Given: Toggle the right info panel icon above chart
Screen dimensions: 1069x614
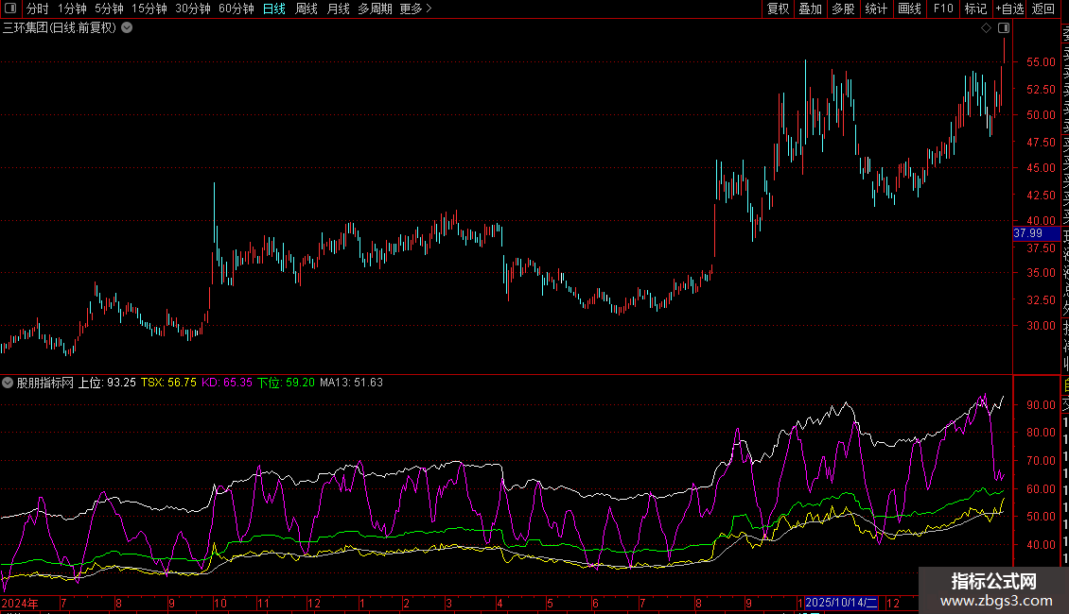Looking at the screenshot, I should coord(1004,28).
